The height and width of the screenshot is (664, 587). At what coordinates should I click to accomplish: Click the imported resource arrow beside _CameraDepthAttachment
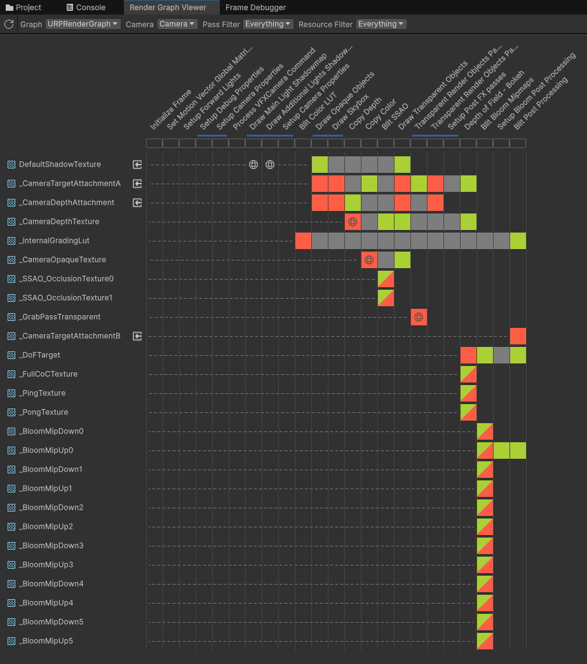(137, 203)
